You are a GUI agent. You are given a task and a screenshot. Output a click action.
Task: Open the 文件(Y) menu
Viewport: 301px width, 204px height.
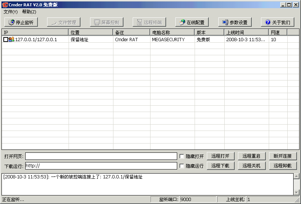pyautogui.click(x=10, y=12)
